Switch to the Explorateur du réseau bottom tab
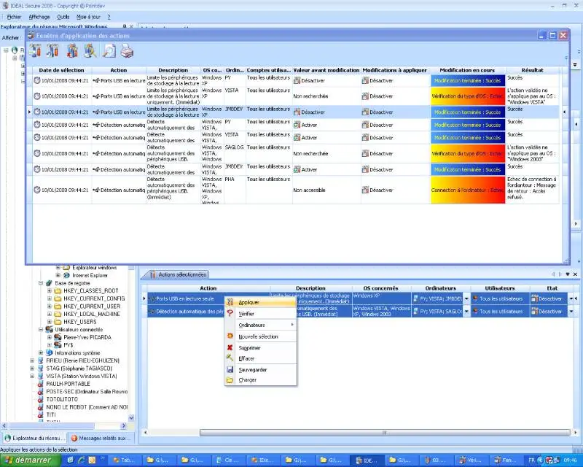The width and height of the screenshot is (583, 467). (x=34, y=439)
